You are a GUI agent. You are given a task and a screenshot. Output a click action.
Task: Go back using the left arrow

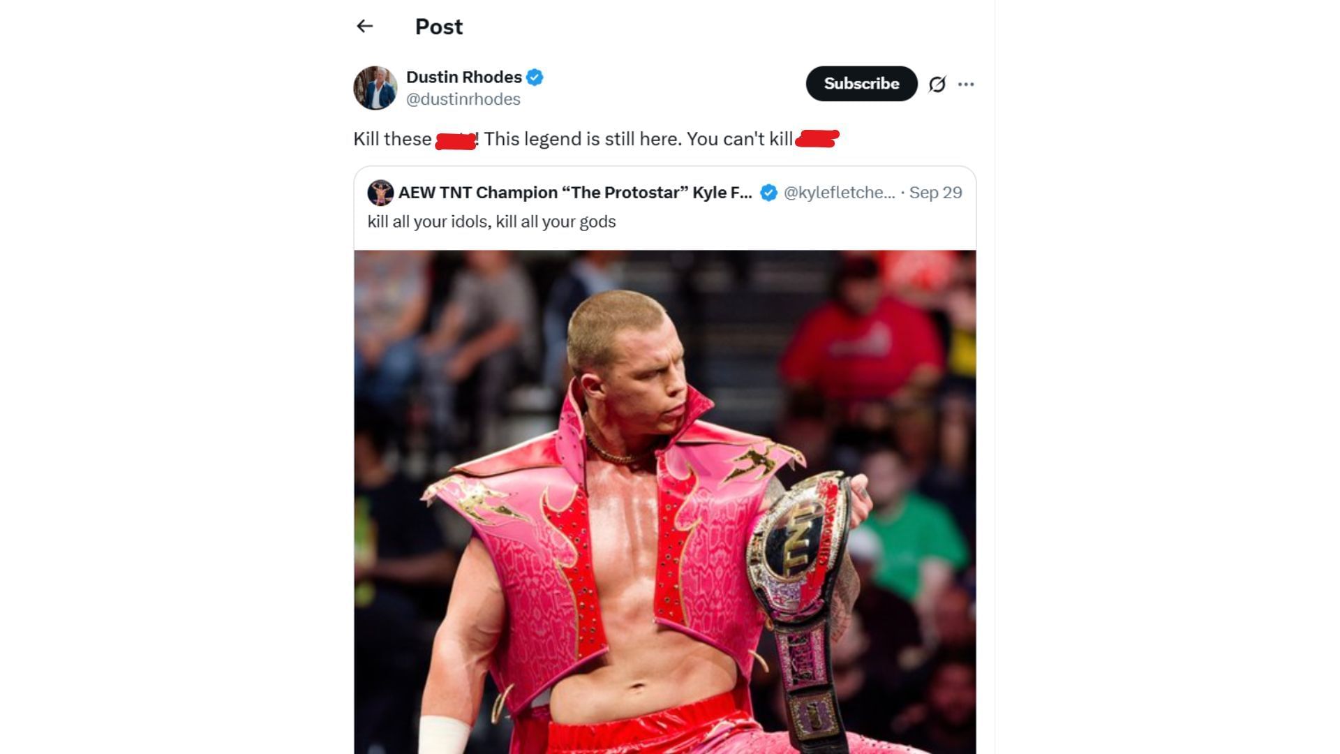click(x=364, y=27)
